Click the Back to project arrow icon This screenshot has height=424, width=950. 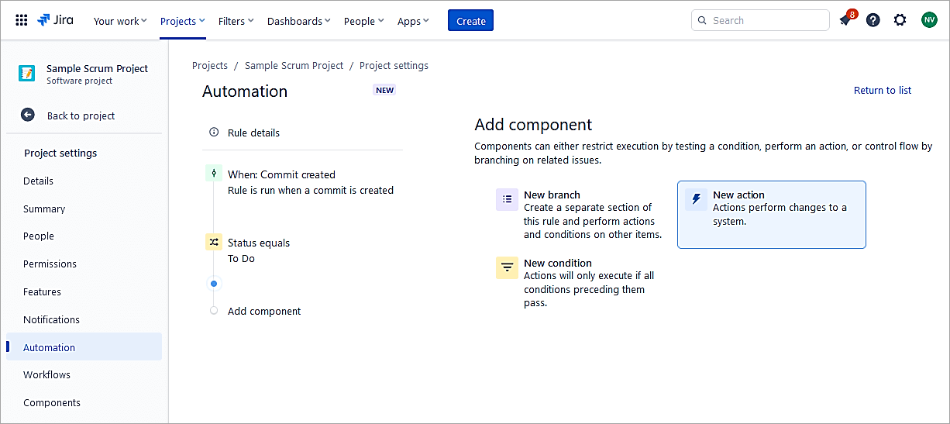[28, 115]
